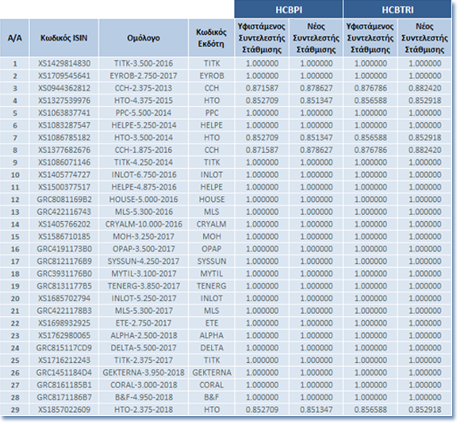
Task: Click value 0.852918 in row 29
Action: point(424,410)
